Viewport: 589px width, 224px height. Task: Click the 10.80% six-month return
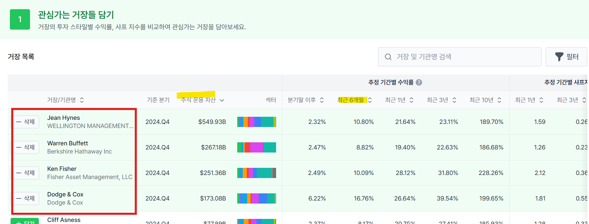(x=363, y=122)
